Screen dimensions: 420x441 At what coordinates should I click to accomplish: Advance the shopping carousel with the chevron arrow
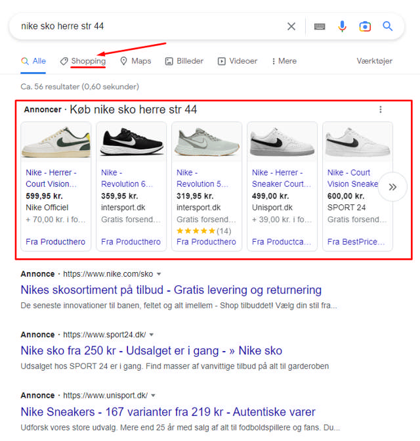[x=392, y=187]
